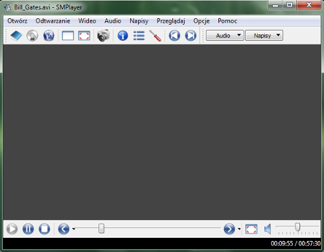
Task: Click the SMPlayer title bar icon
Action: [x=8, y=7]
